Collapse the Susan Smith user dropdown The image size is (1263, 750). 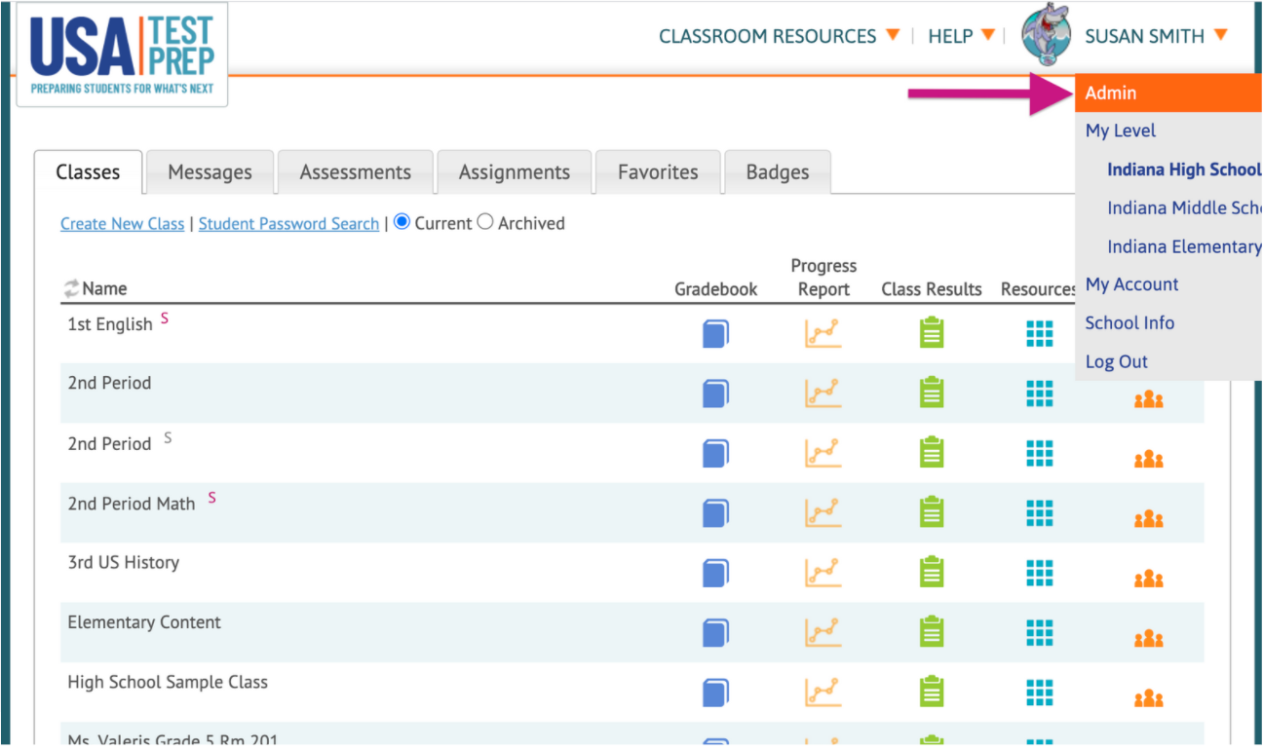(x=1156, y=36)
